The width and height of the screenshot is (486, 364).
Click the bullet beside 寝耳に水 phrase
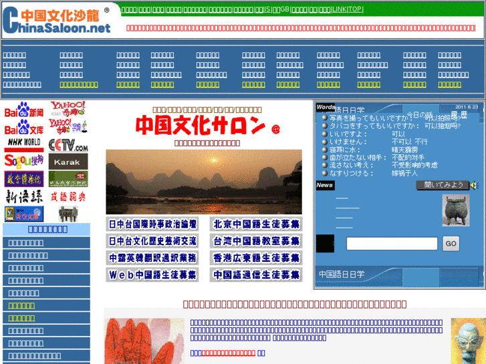(x=324, y=150)
